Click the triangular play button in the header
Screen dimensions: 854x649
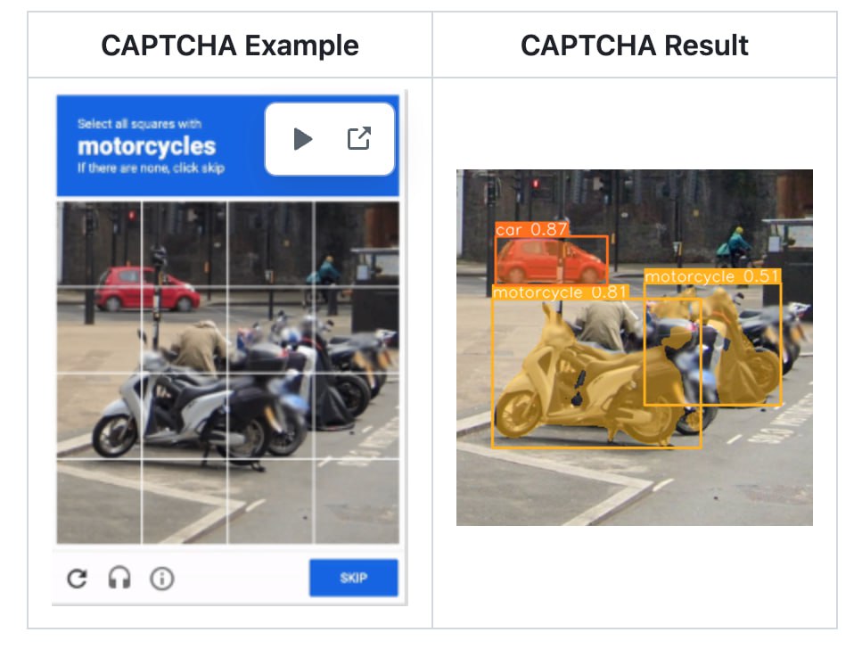click(x=303, y=139)
